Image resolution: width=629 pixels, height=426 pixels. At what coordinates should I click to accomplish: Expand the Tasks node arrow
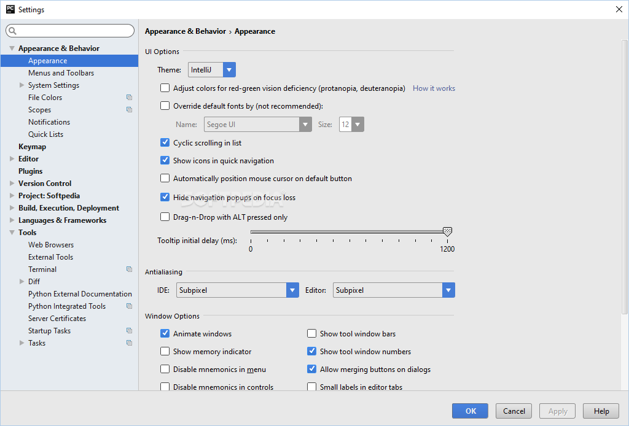tap(22, 343)
